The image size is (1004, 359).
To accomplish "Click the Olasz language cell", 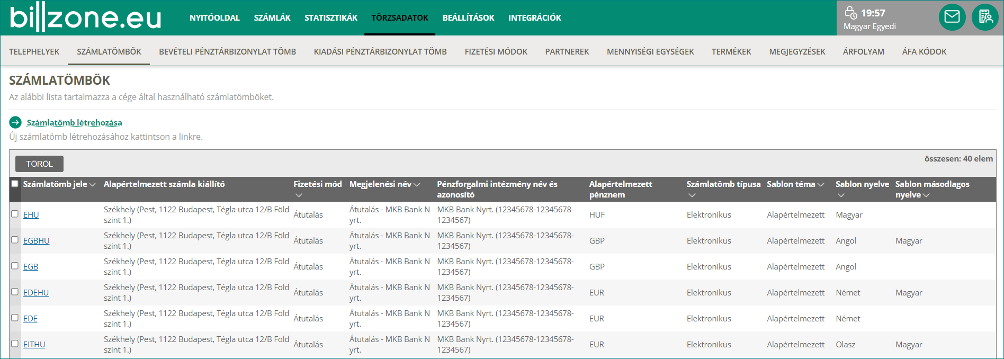I will (845, 344).
